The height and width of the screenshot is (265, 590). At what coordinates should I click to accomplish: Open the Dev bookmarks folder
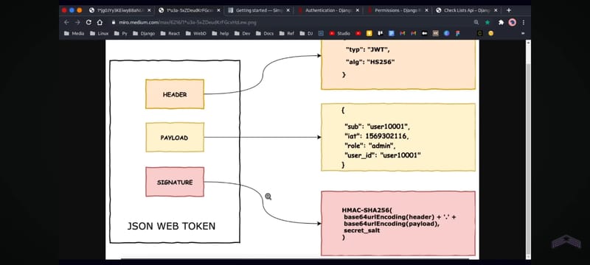(243, 33)
